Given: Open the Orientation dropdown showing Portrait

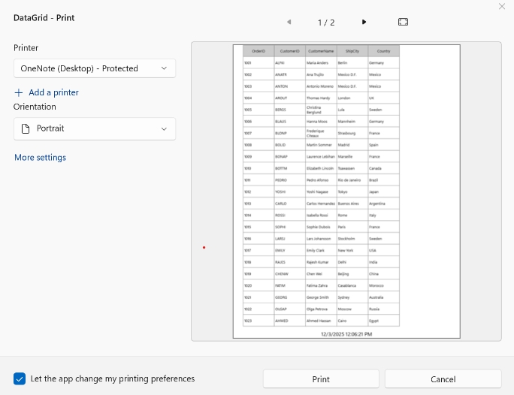Looking at the screenshot, I should (x=95, y=128).
